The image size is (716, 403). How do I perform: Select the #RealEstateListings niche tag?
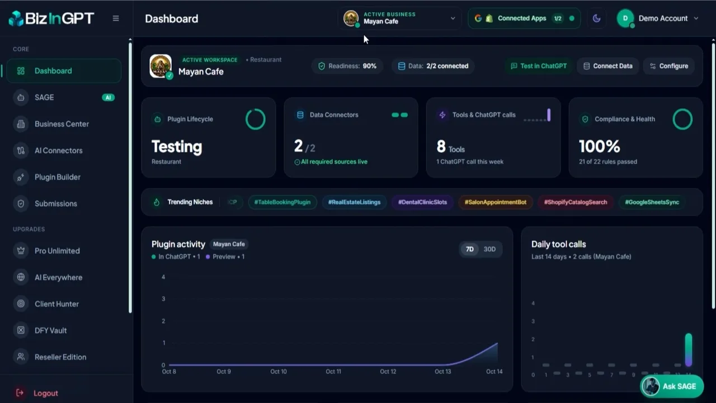[354, 202]
